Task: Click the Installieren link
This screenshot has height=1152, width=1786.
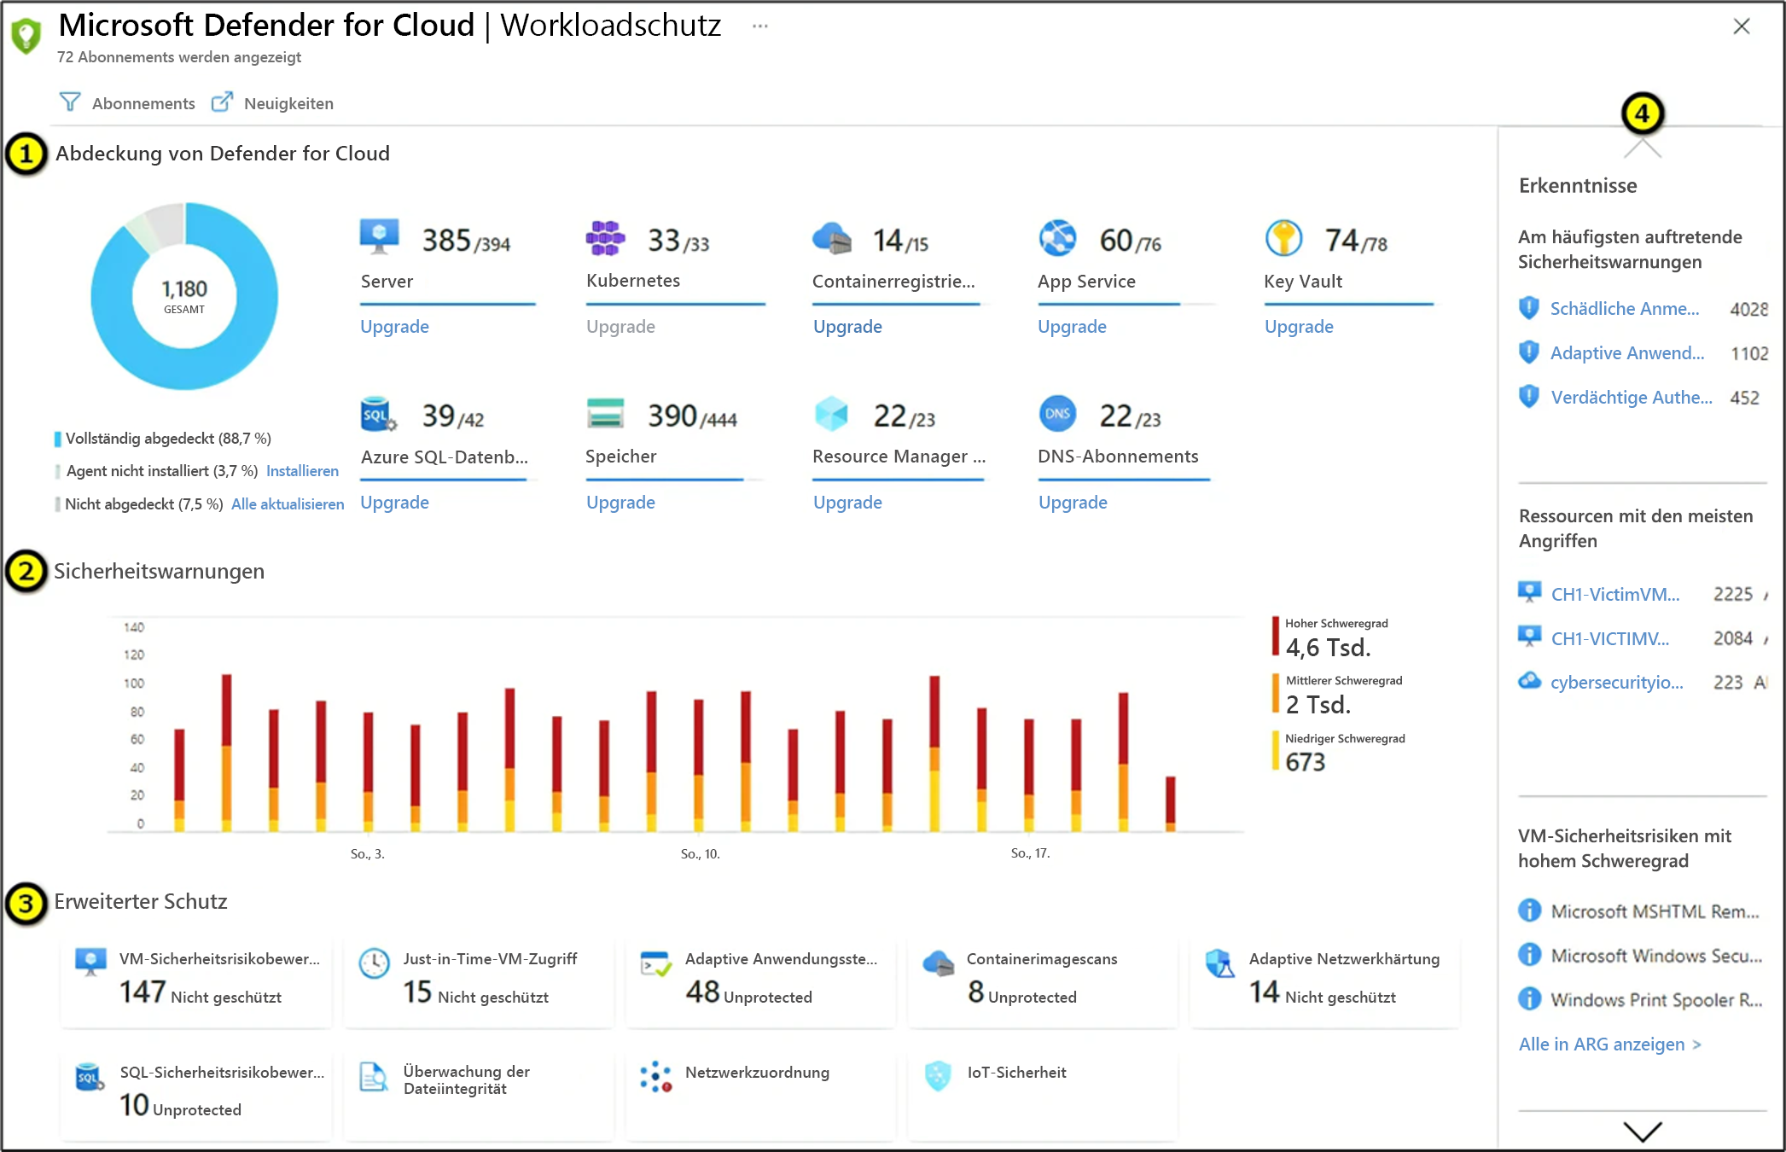Action: click(x=302, y=471)
